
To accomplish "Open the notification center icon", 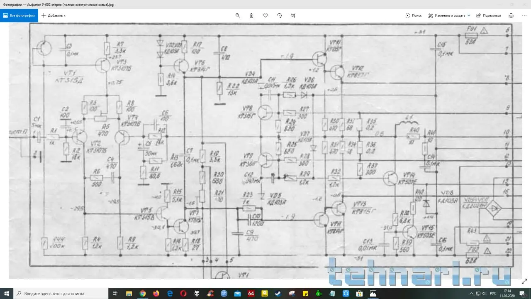I will pos(524,293).
